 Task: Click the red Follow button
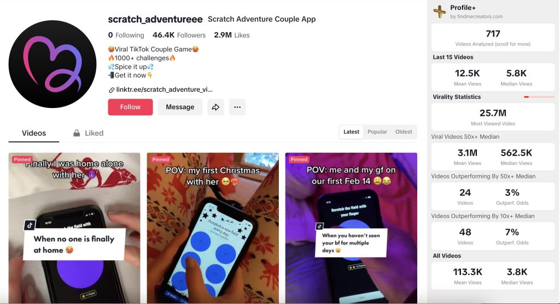130,107
